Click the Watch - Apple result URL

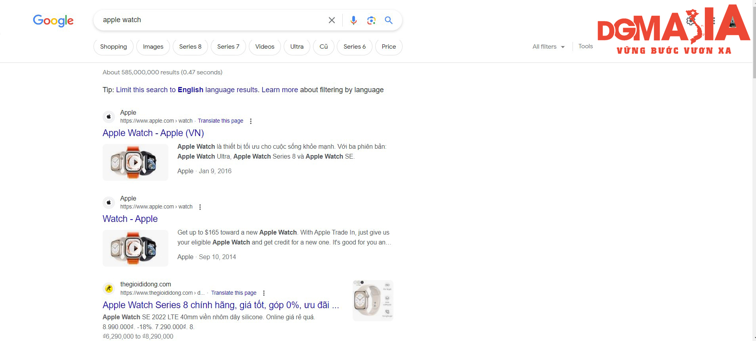[157, 207]
